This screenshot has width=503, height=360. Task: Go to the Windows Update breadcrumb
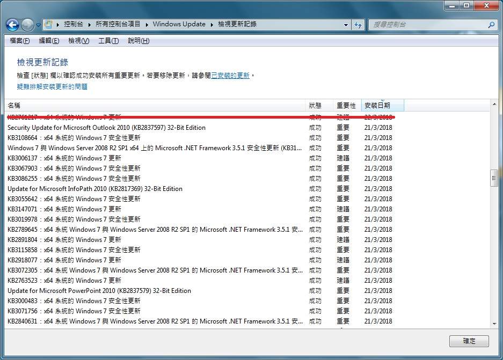click(x=179, y=24)
